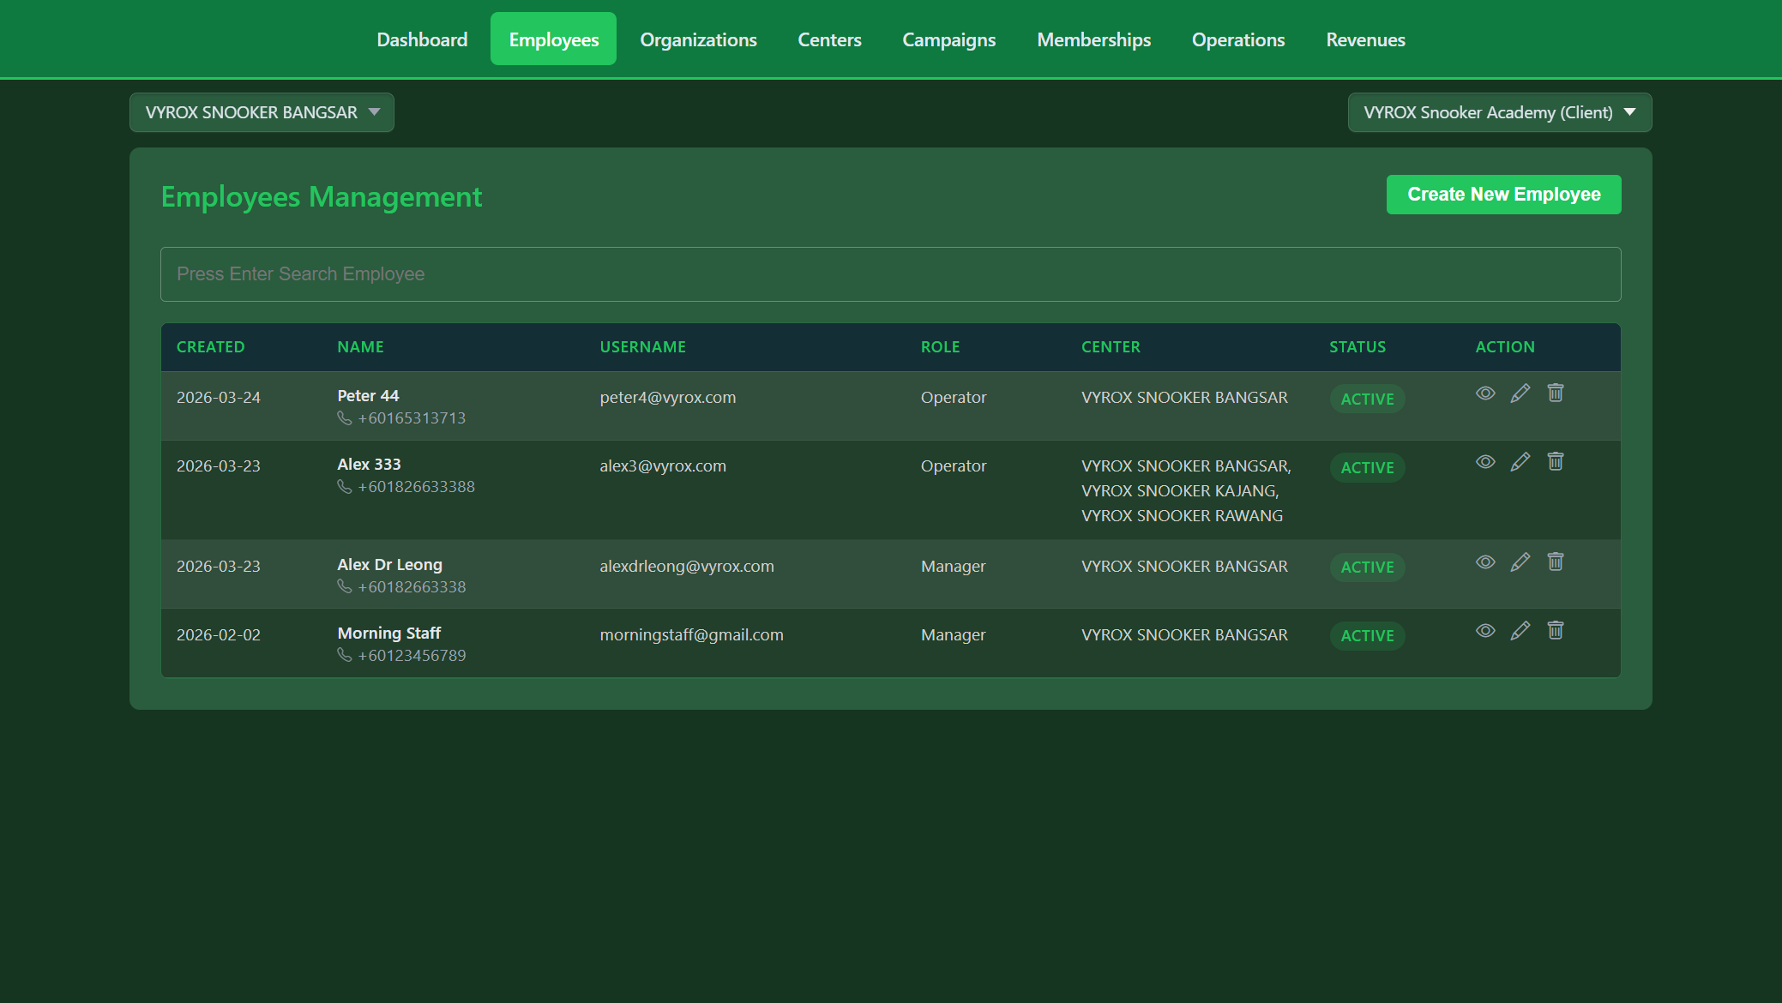Click the CENTER column header
Screen dimensions: 1782x1003
[x=1111, y=347]
